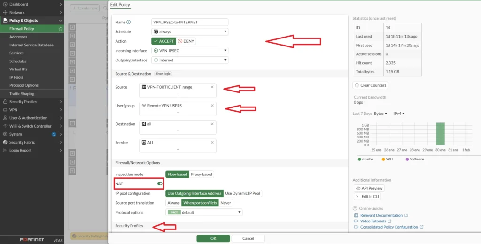Click the Network sidebar icon

point(5,13)
